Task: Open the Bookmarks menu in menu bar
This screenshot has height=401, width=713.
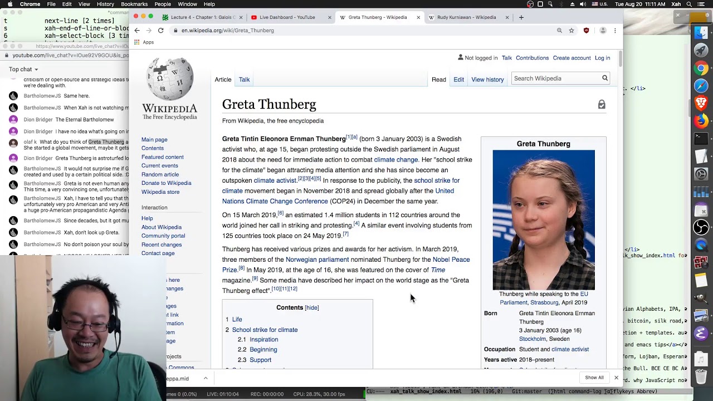Action: point(134,4)
